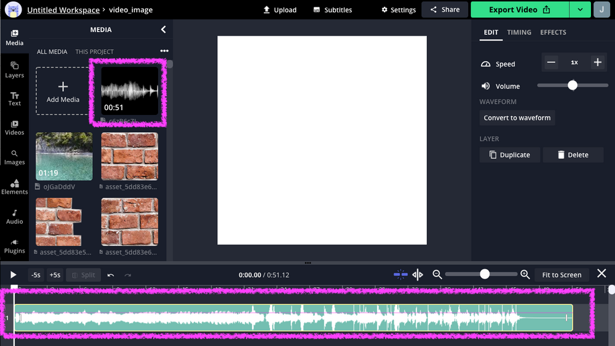615x346 pixels.
Task: Open the Videos sidebar panel
Action: [x=15, y=128]
